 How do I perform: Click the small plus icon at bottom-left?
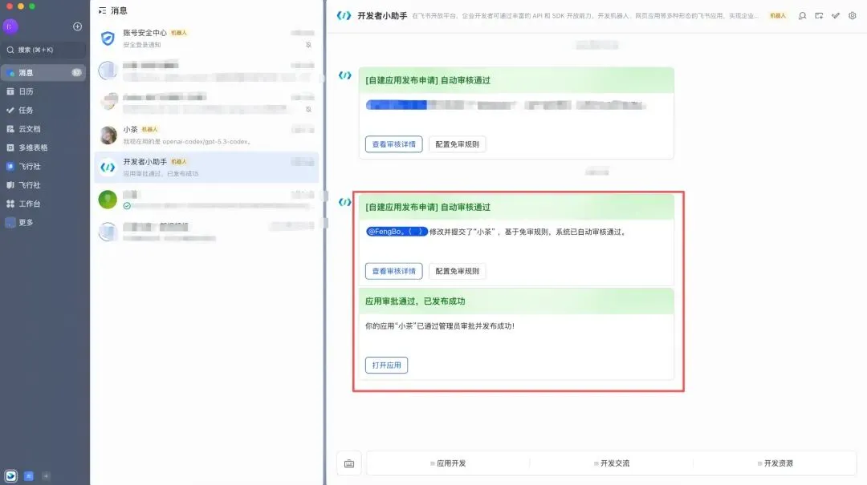click(46, 475)
